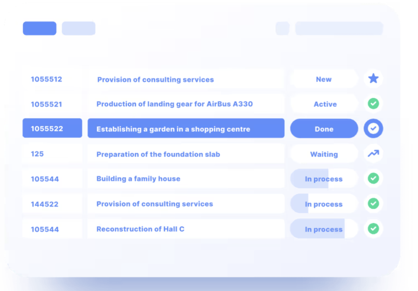Click the New status badge
Image resolution: width=418 pixels, height=291 pixels.
324,79
